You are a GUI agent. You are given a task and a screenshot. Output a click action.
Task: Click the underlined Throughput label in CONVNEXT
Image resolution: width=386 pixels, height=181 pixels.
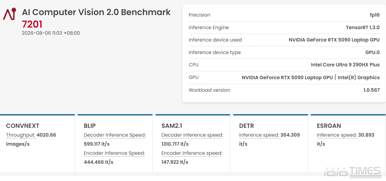click(21, 135)
